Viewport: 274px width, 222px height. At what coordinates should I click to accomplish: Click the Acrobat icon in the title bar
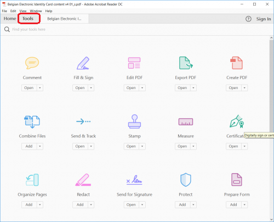coord(4,4)
